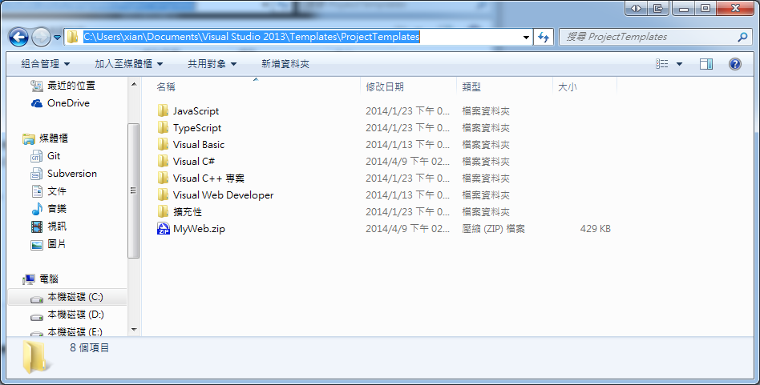760x385 pixels.
Task: Click the 8 個項目 status text
Action: 90,347
